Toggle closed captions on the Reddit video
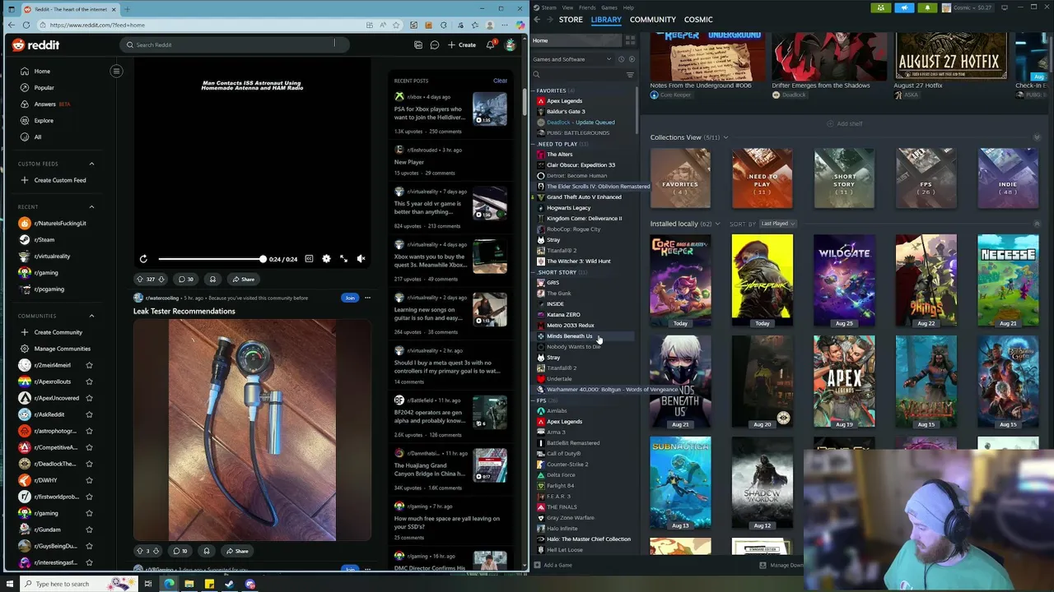1054x592 pixels. coord(309,259)
